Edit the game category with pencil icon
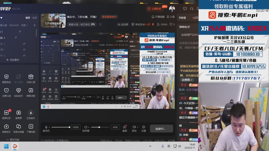This screenshot has height=151, width=269. click(100, 24)
